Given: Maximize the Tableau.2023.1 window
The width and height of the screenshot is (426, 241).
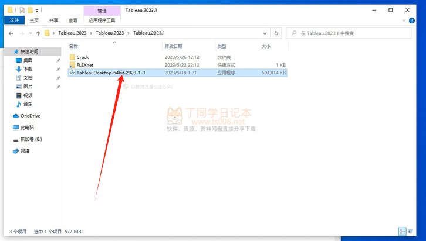Looking at the screenshot, I should 390,10.
